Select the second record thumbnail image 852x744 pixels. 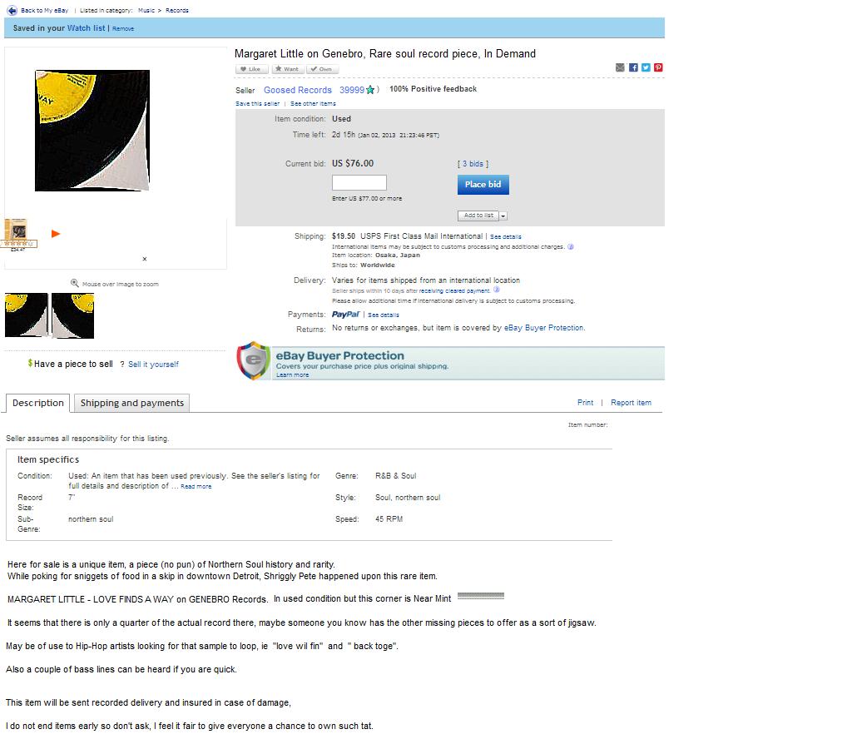[73, 315]
